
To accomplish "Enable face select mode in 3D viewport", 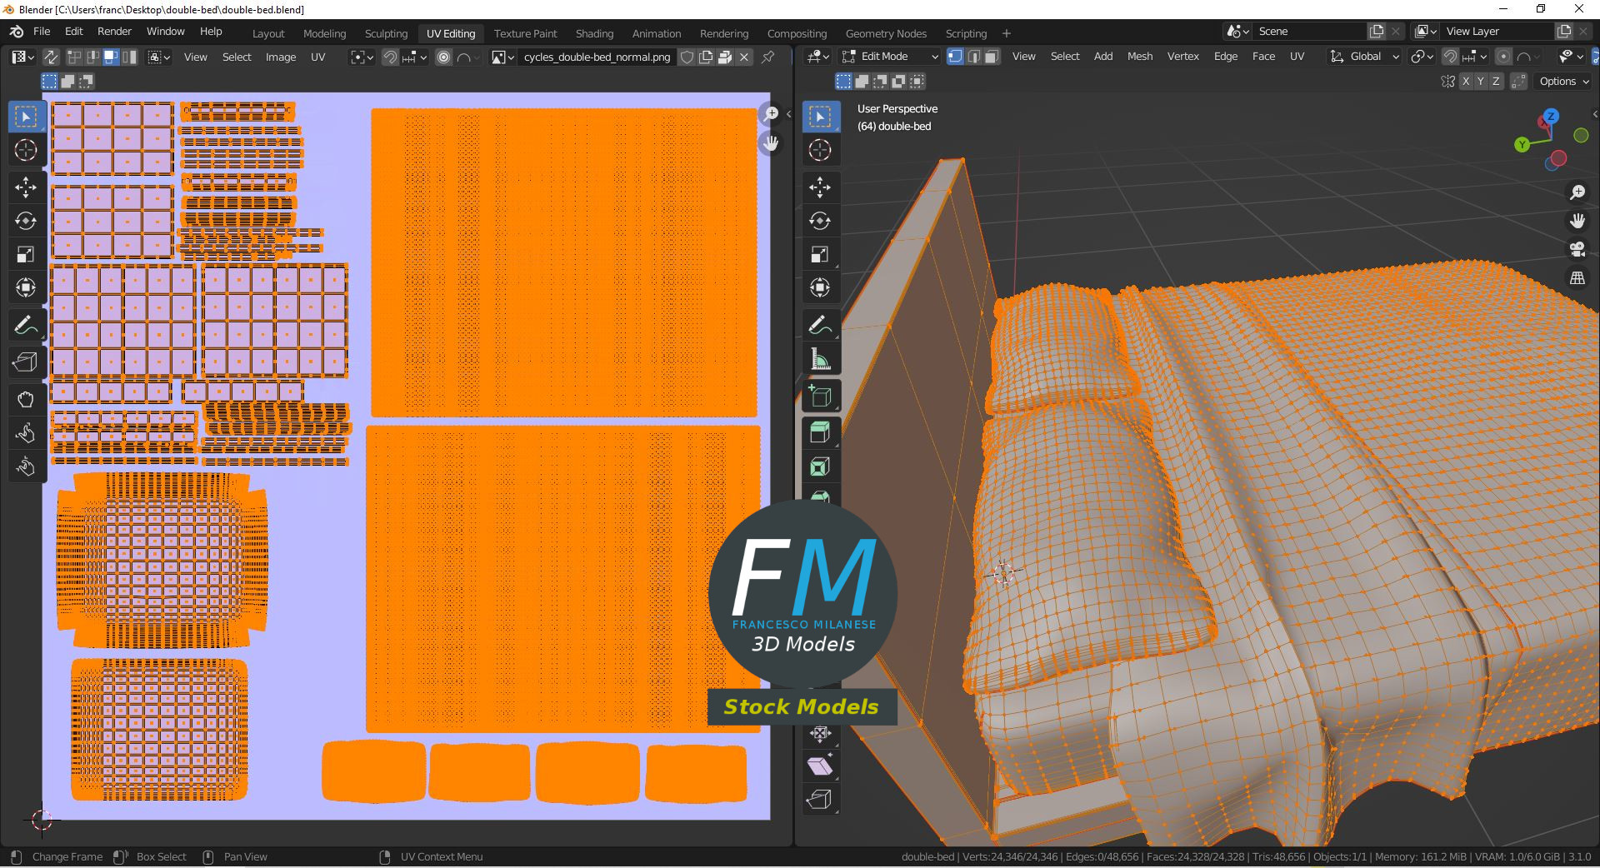I will coord(992,57).
